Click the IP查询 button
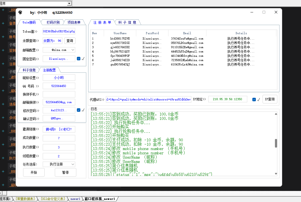This screenshot has width=301, height=202. pos(270,99)
